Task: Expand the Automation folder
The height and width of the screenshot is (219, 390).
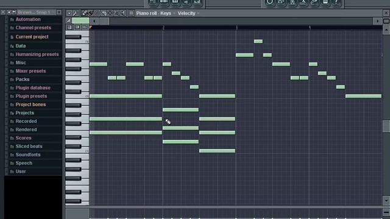Action: coord(28,19)
